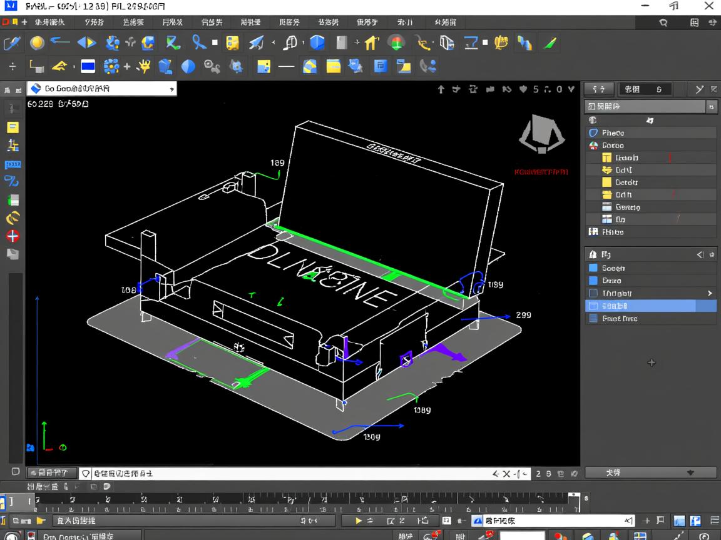The width and height of the screenshot is (721, 540).
Task: Click the yellow house icon in toolbar
Action: [x=372, y=42]
